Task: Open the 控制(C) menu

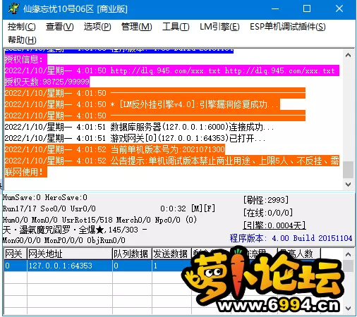Action: (x=21, y=27)
